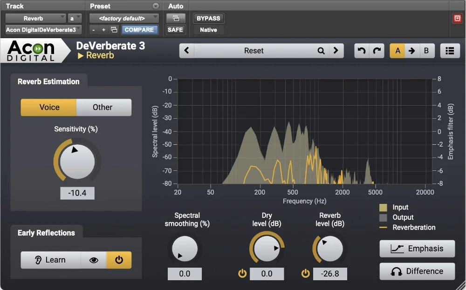
Task: Click the Sensitivity value field -10.4
Action: click(77, 193)
